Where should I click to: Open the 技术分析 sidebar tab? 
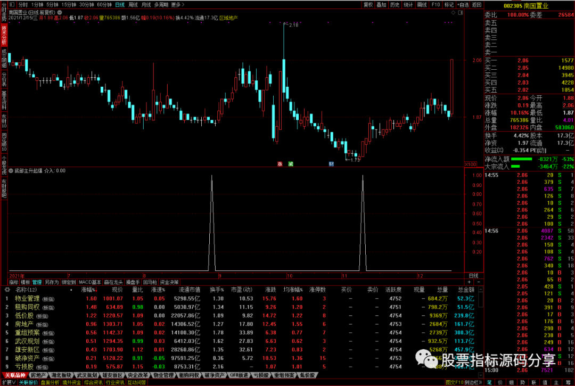click(4, 35)
